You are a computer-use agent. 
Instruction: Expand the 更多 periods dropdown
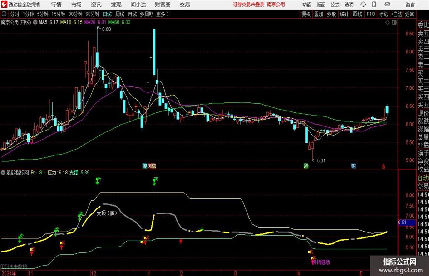163,14
